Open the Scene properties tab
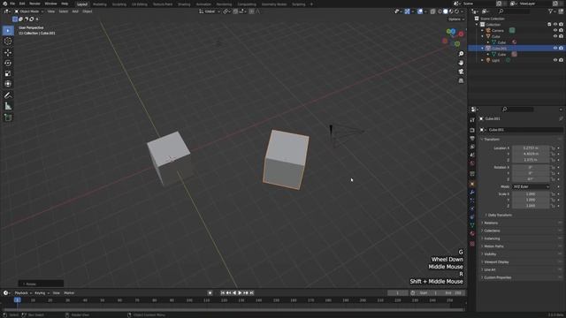Image resolution: width=566 pixels, height=318 pixels. tap(472, 155)
